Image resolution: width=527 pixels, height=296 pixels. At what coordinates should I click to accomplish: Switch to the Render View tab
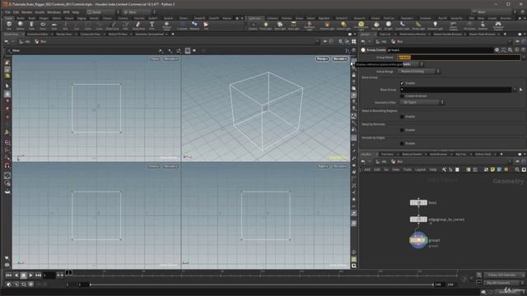(x=64, y=35)
